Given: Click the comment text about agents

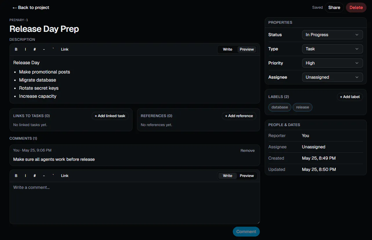Looking at the screenshot, I should click(x=54, y=159).
